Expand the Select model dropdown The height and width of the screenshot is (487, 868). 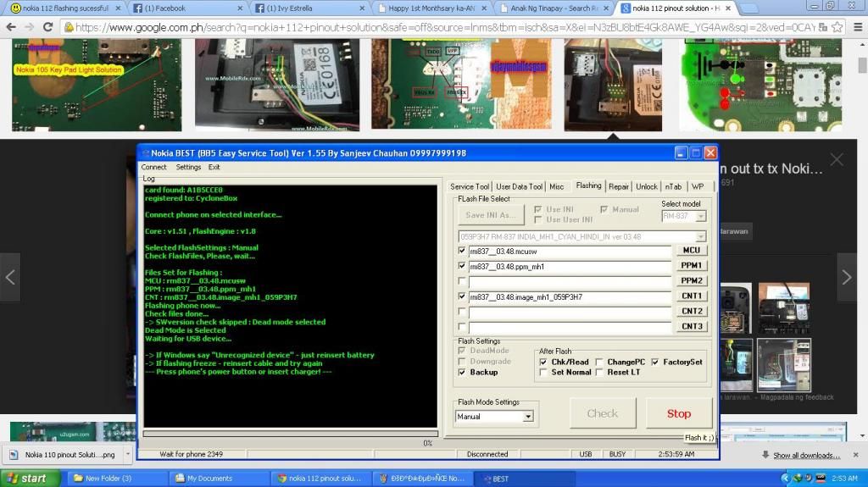700,216
